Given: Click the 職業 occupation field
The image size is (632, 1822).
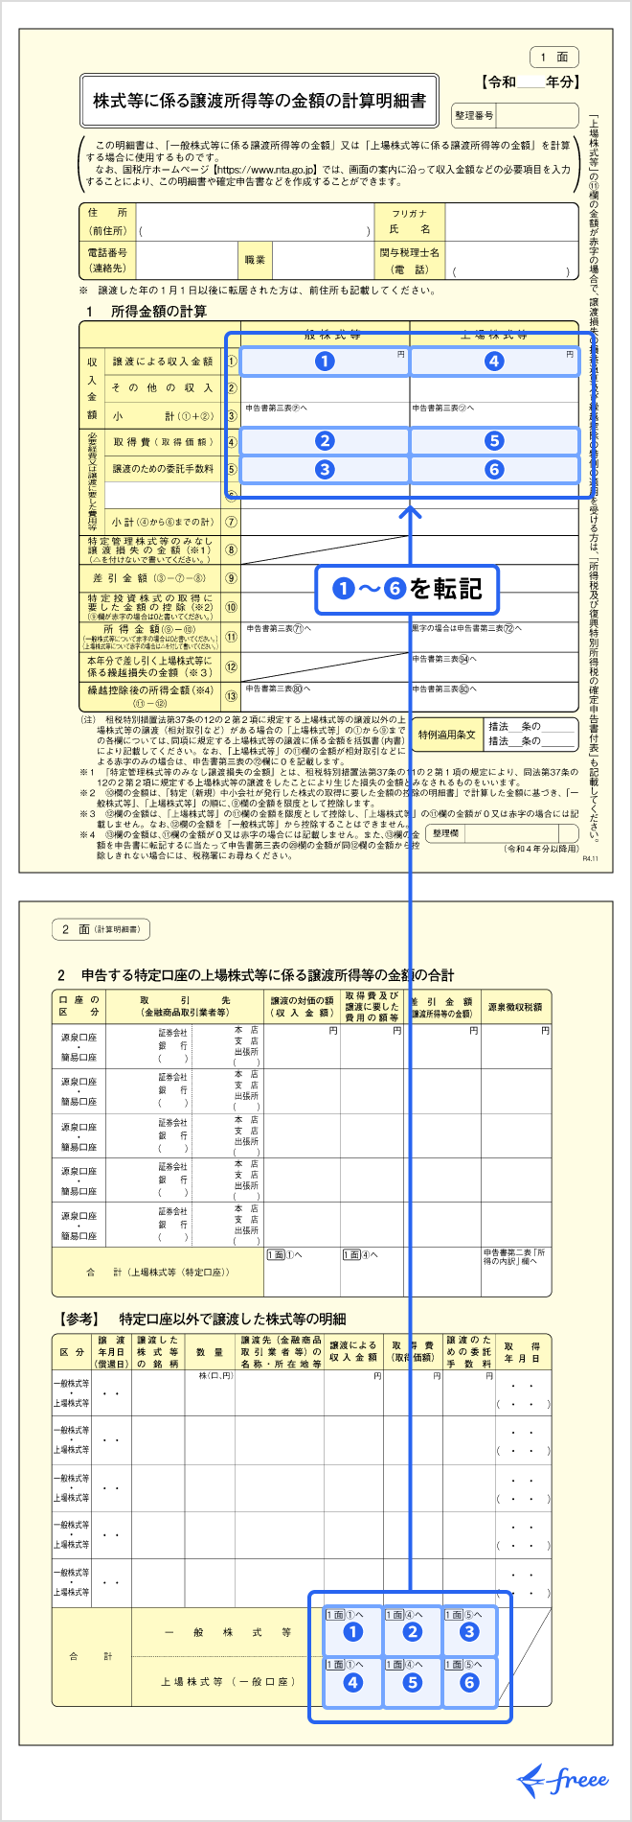Looking at the screenshot, I should (x=322, y=260).
